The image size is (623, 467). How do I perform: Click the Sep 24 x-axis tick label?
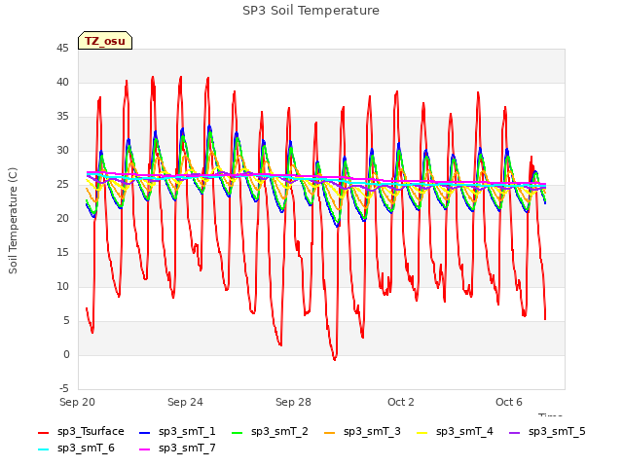[x=185, y=402]
